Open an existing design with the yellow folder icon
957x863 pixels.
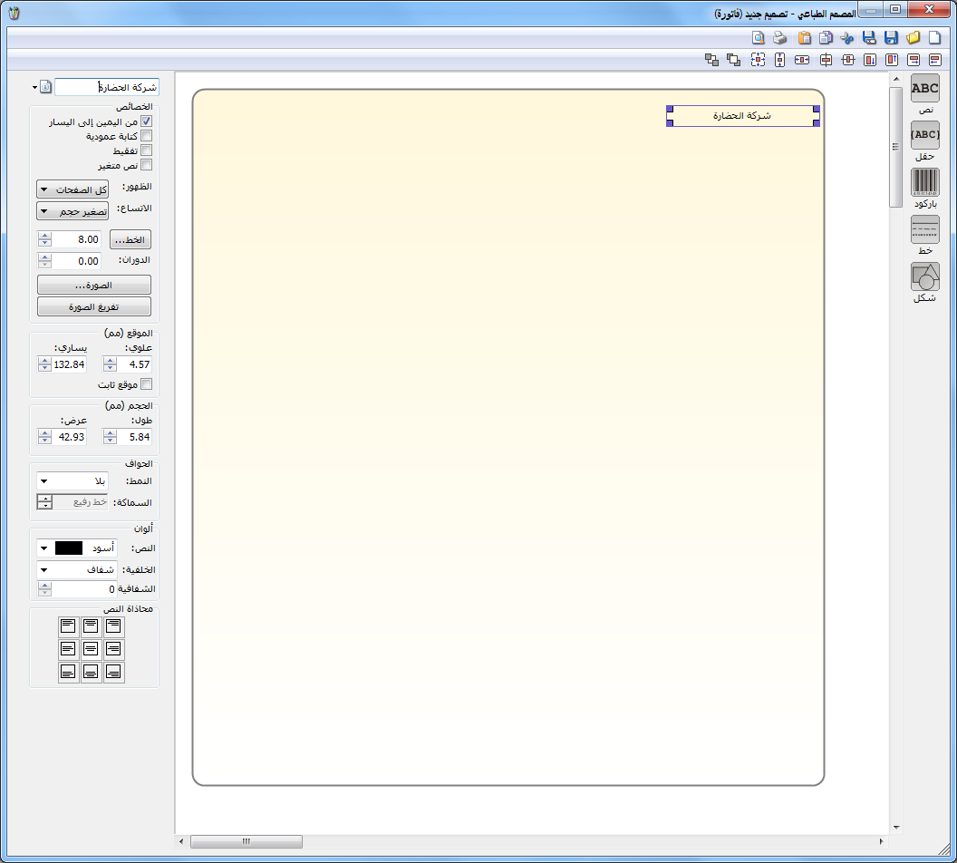[913, 38]
